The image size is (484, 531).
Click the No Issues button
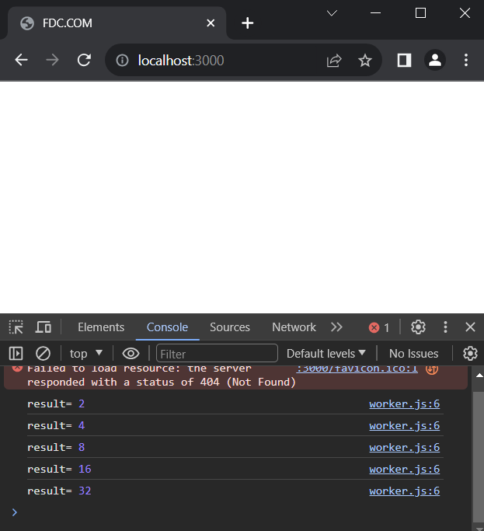(413, 353)
